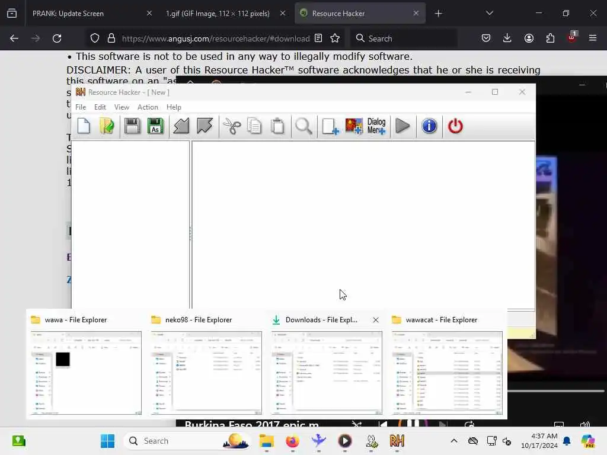Open the Action menu
The width and height of the screenshot is (607, 455).
click(148, 107)
